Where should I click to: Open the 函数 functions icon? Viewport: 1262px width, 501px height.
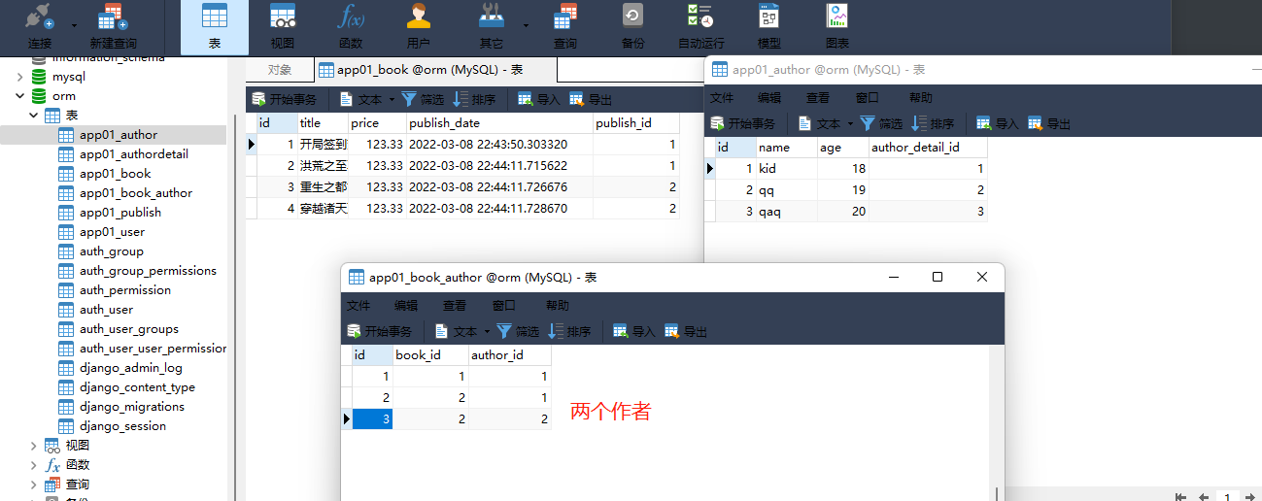350,27
